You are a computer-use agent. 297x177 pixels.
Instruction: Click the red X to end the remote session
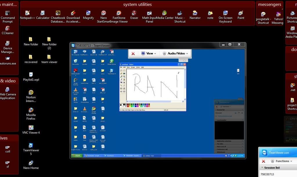point(133,54)
